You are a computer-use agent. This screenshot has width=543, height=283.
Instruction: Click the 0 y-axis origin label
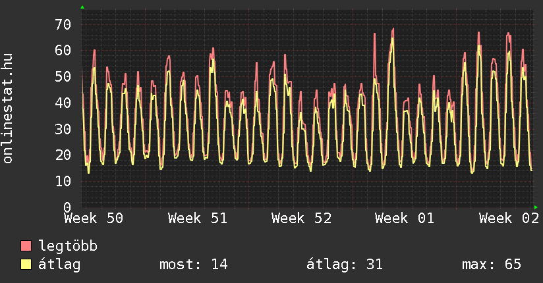tap(67, 207)
